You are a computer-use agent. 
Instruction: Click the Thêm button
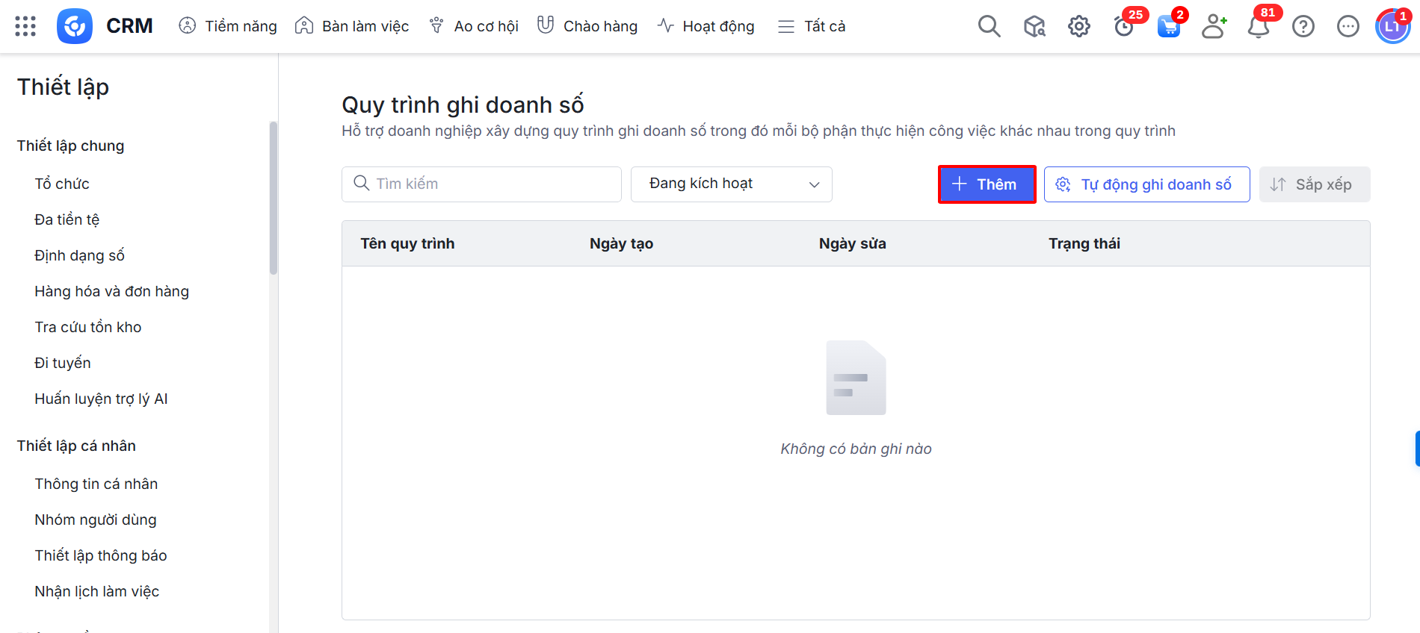tap(987, 184)
